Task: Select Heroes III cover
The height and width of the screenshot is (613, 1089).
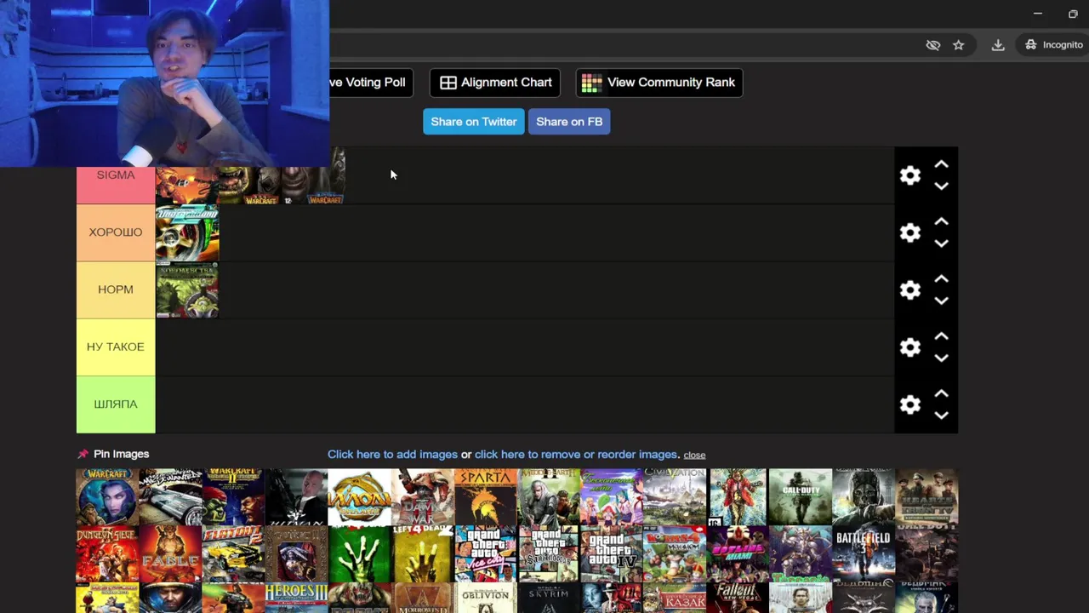Action: [x=296, y=598]
